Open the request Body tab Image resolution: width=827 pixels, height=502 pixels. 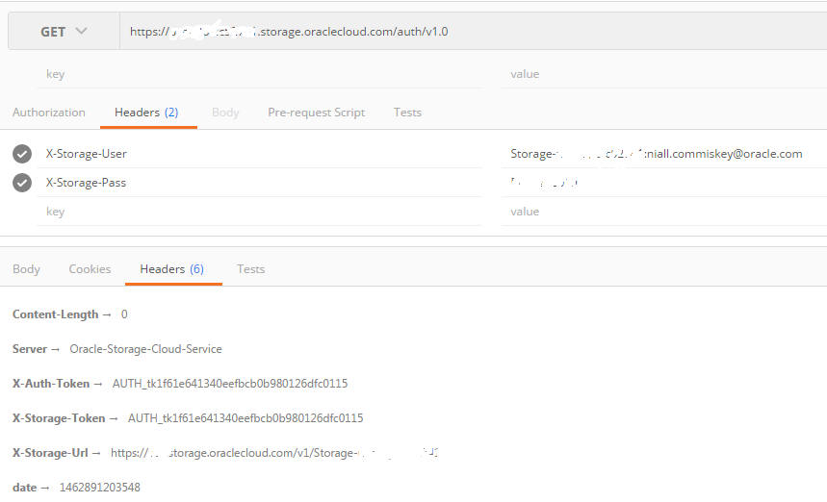coord(225,113)
